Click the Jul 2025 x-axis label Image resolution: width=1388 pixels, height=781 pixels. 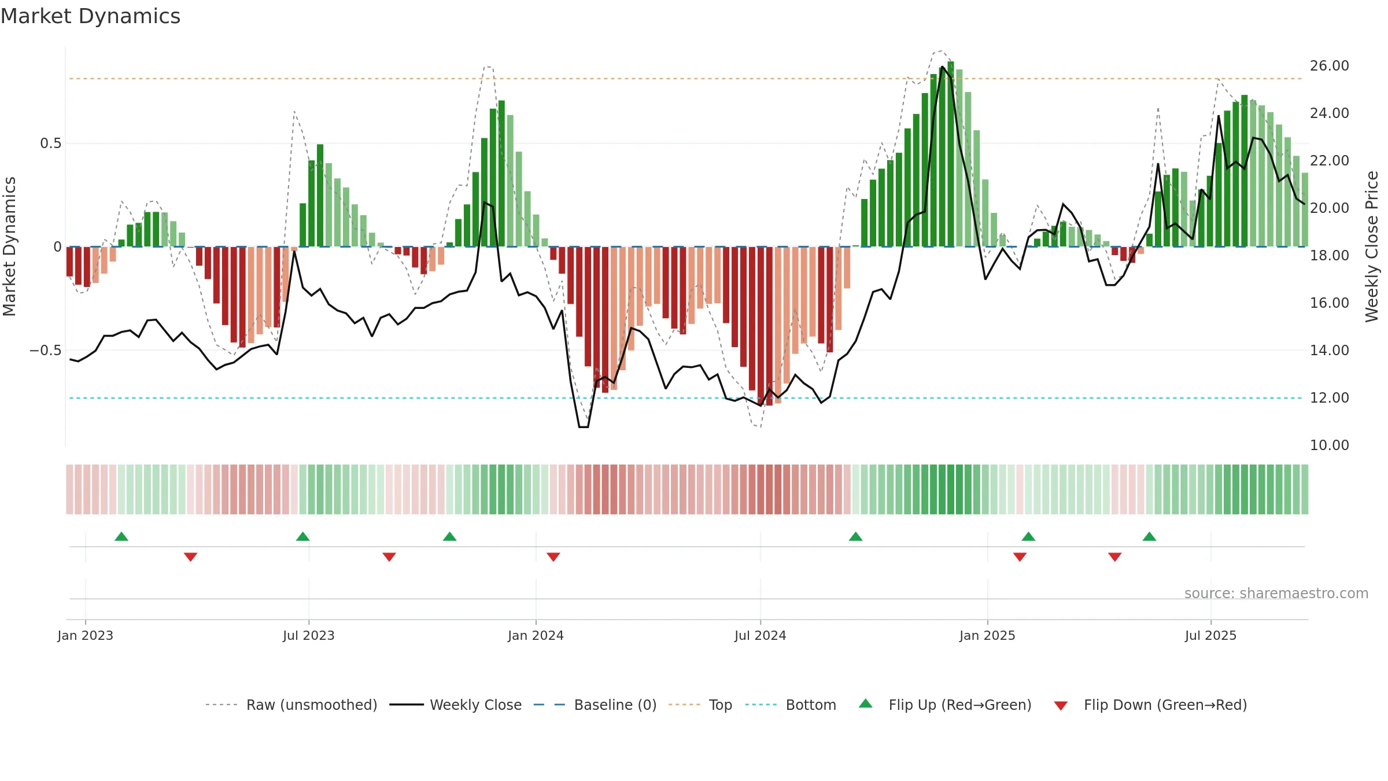pyautogui.click(x=1211, y=635)
